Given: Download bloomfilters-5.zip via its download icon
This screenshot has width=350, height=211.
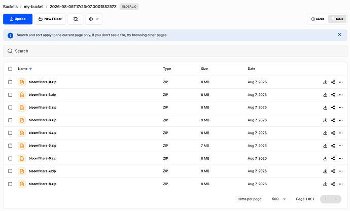Looking at the screenshot, I should pyautogui.click(x=325, y=146).
